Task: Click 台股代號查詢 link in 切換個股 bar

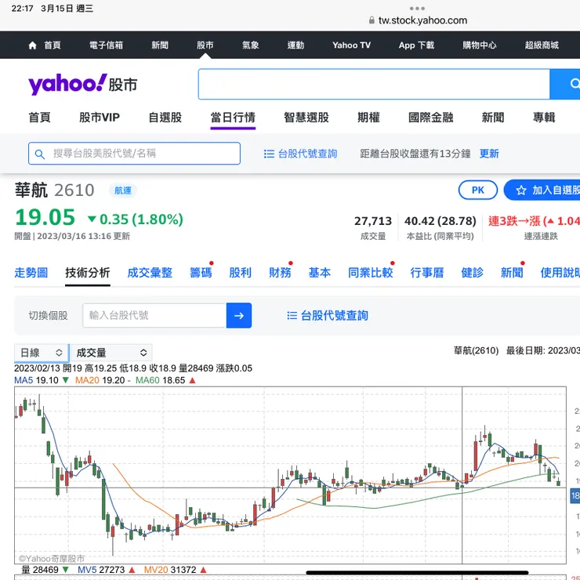Action: (335, 316)
